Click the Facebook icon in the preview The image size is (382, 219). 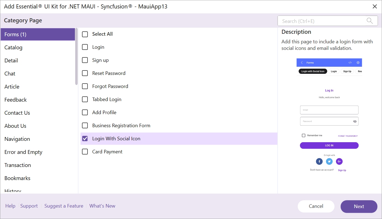[x=319, y=162]
